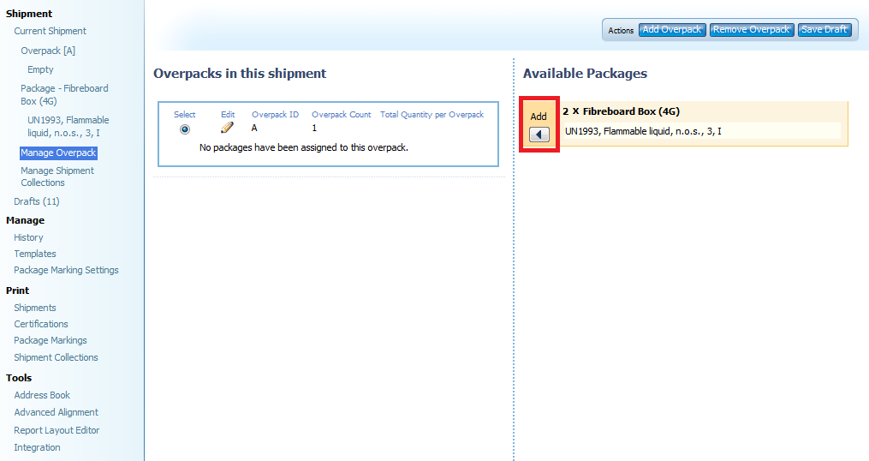Screen dimensions: 869x461
Task: Open Drafts (11) list
Action: 37,201
